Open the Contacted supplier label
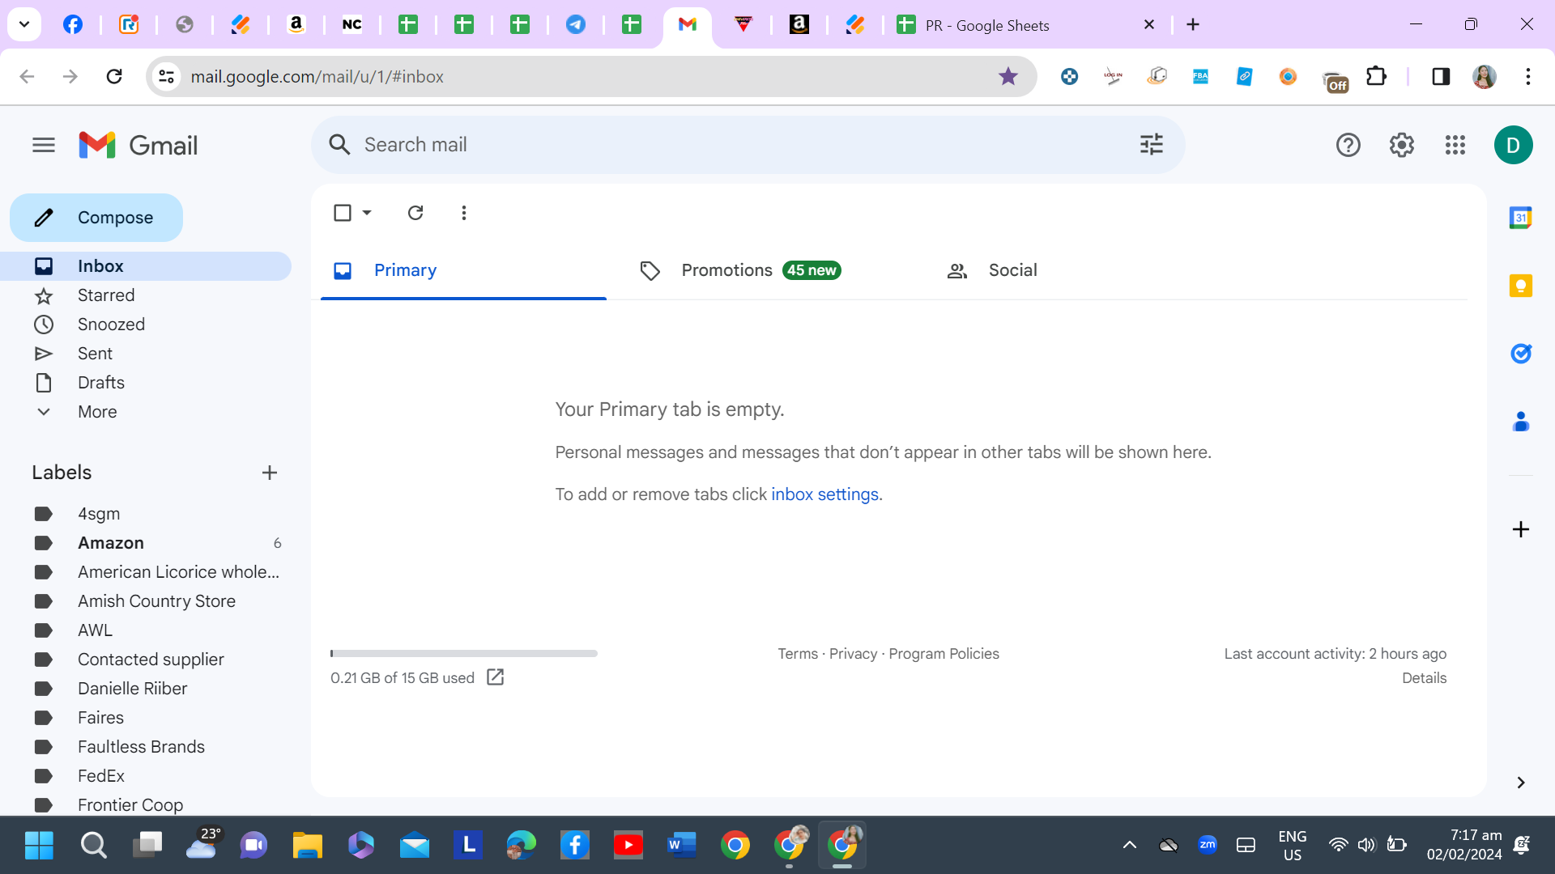Screen dimensions: 1555x874 click(146, 660)
